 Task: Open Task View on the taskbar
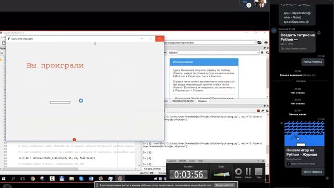click(22, 179)
